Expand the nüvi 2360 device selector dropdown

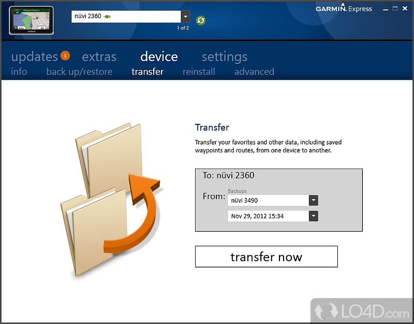[x=186, y=17]
